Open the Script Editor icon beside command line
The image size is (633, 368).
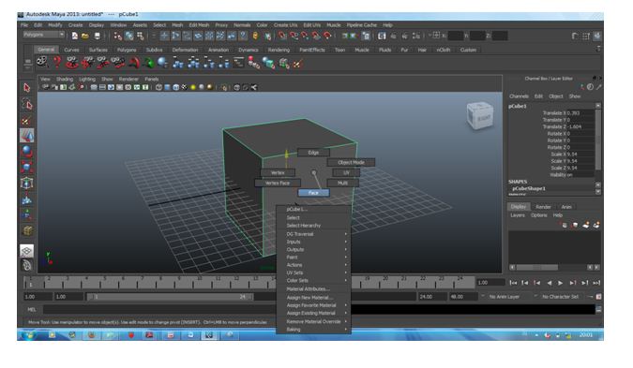click(598, 310)
